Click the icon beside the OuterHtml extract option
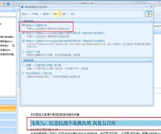Viewport: 161px width, 134px height. pyautogui.click(x=24, y=41)
